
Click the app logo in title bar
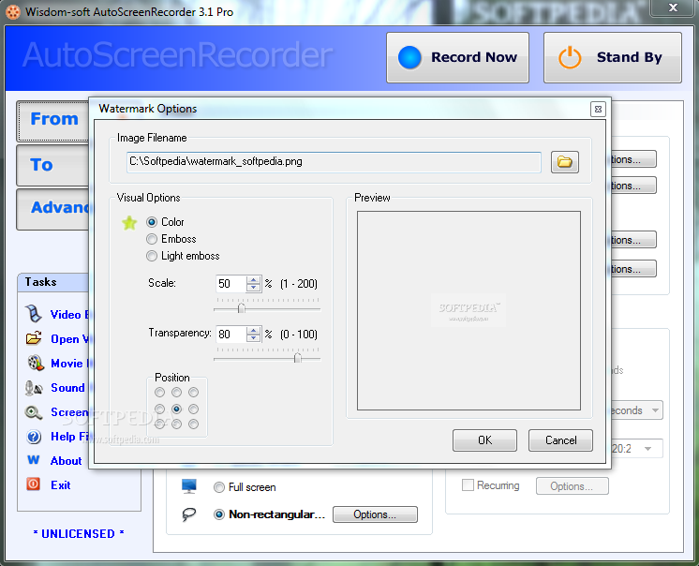[12, 11]
